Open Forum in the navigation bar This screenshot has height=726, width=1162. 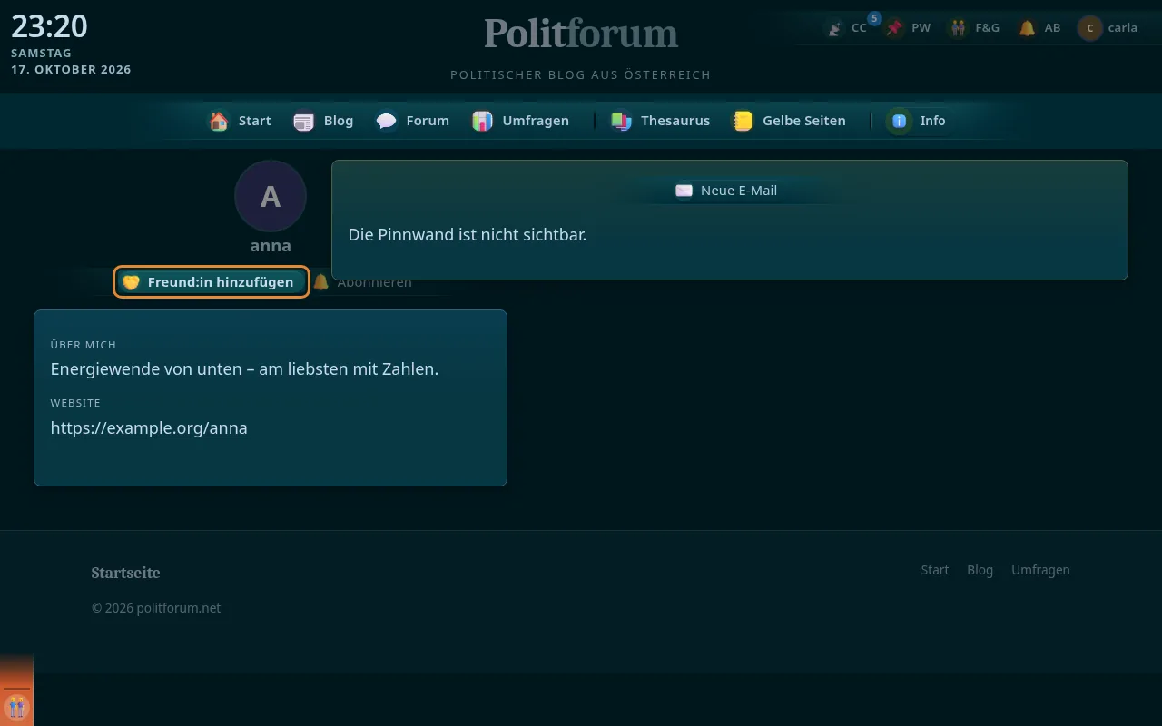click(428, 121)
